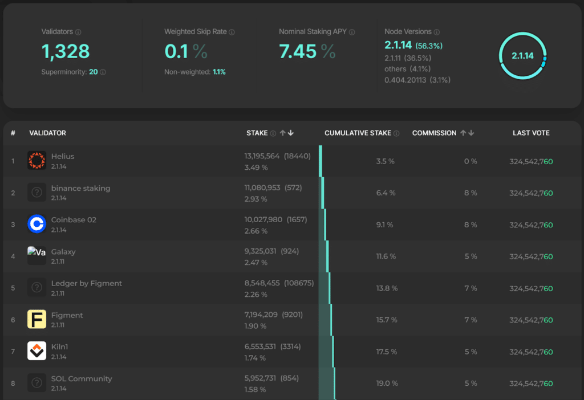584x400 pixels.
Task: Click the others (4.1%) version entry
Action: [407, 69]
